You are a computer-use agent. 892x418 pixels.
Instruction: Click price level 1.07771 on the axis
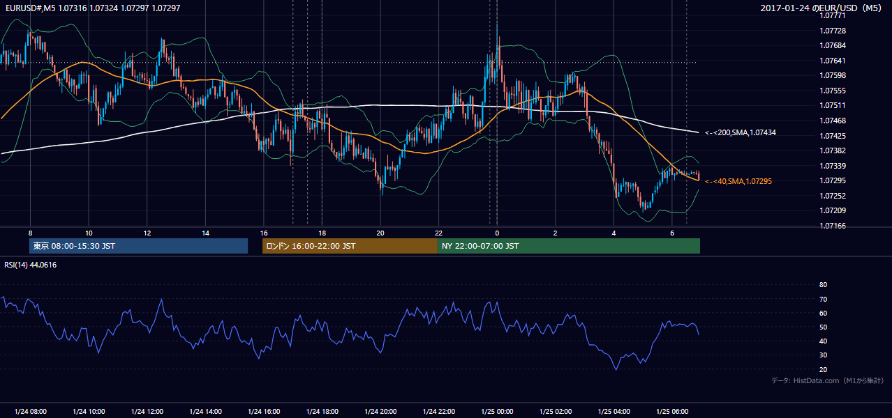coord(833,15)
